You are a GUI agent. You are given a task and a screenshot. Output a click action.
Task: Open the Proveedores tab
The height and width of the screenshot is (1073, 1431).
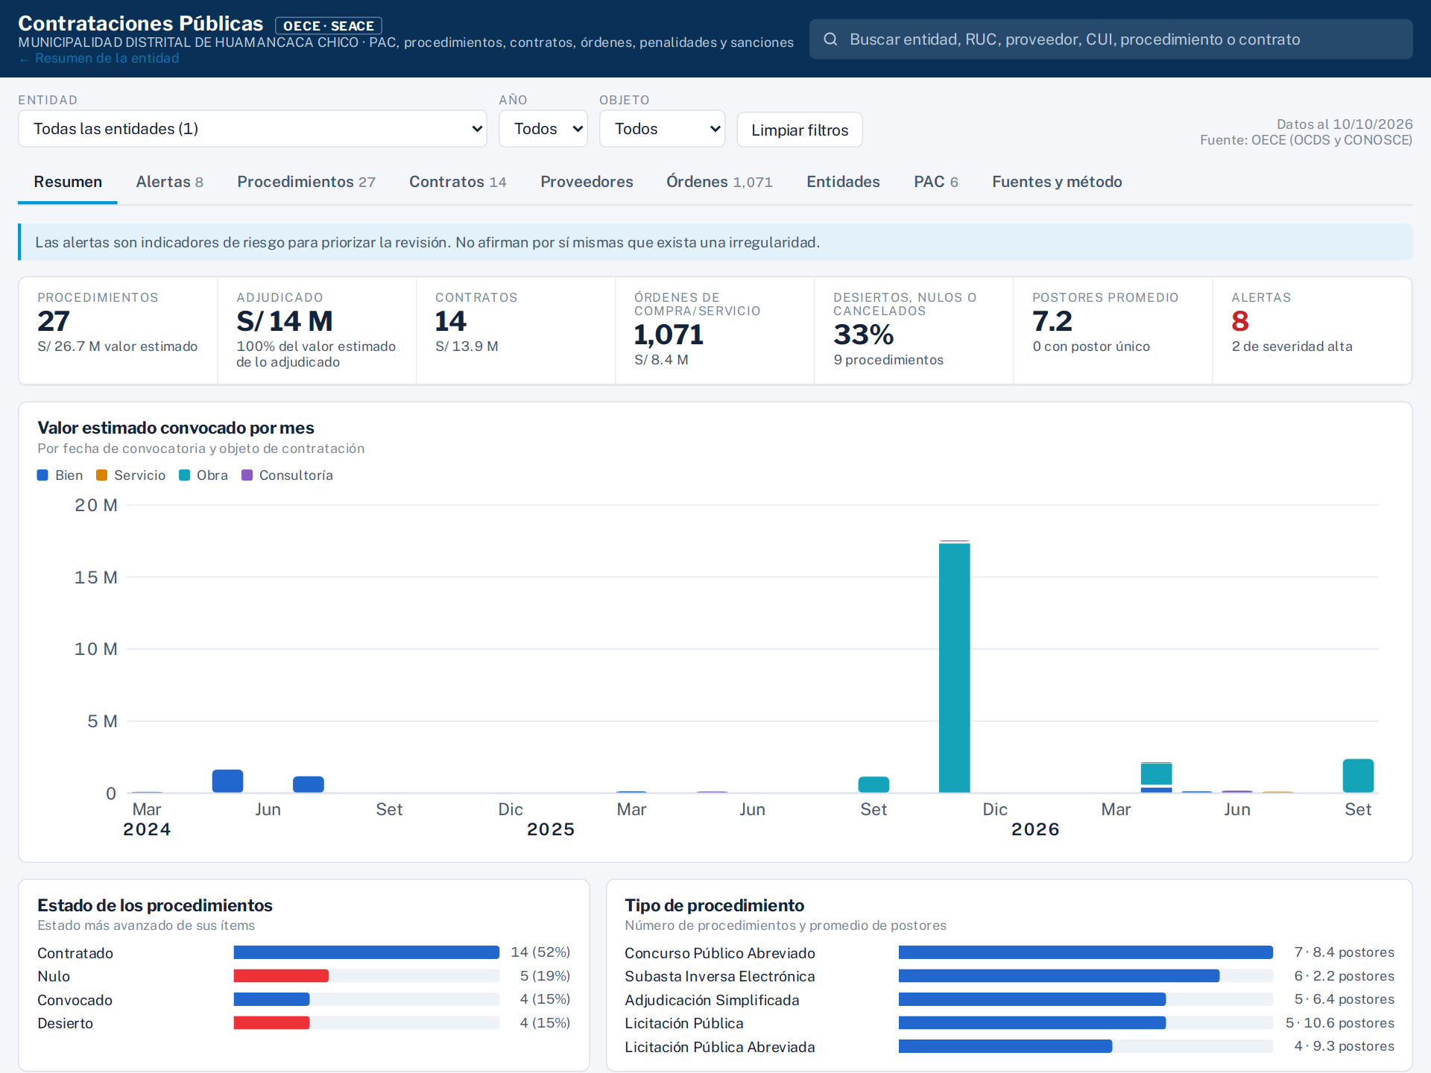tap(587, 182)
